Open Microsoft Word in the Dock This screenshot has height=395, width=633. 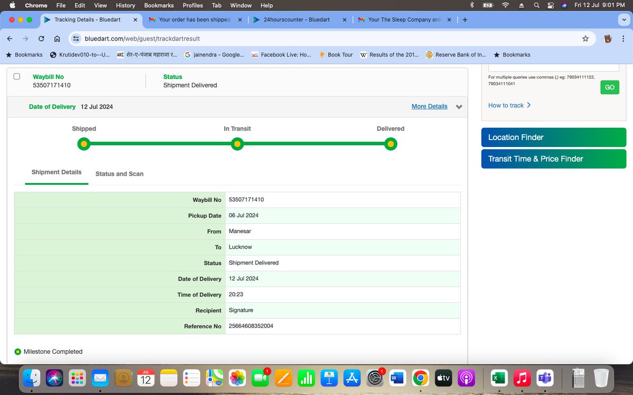(x=397, y=378)
